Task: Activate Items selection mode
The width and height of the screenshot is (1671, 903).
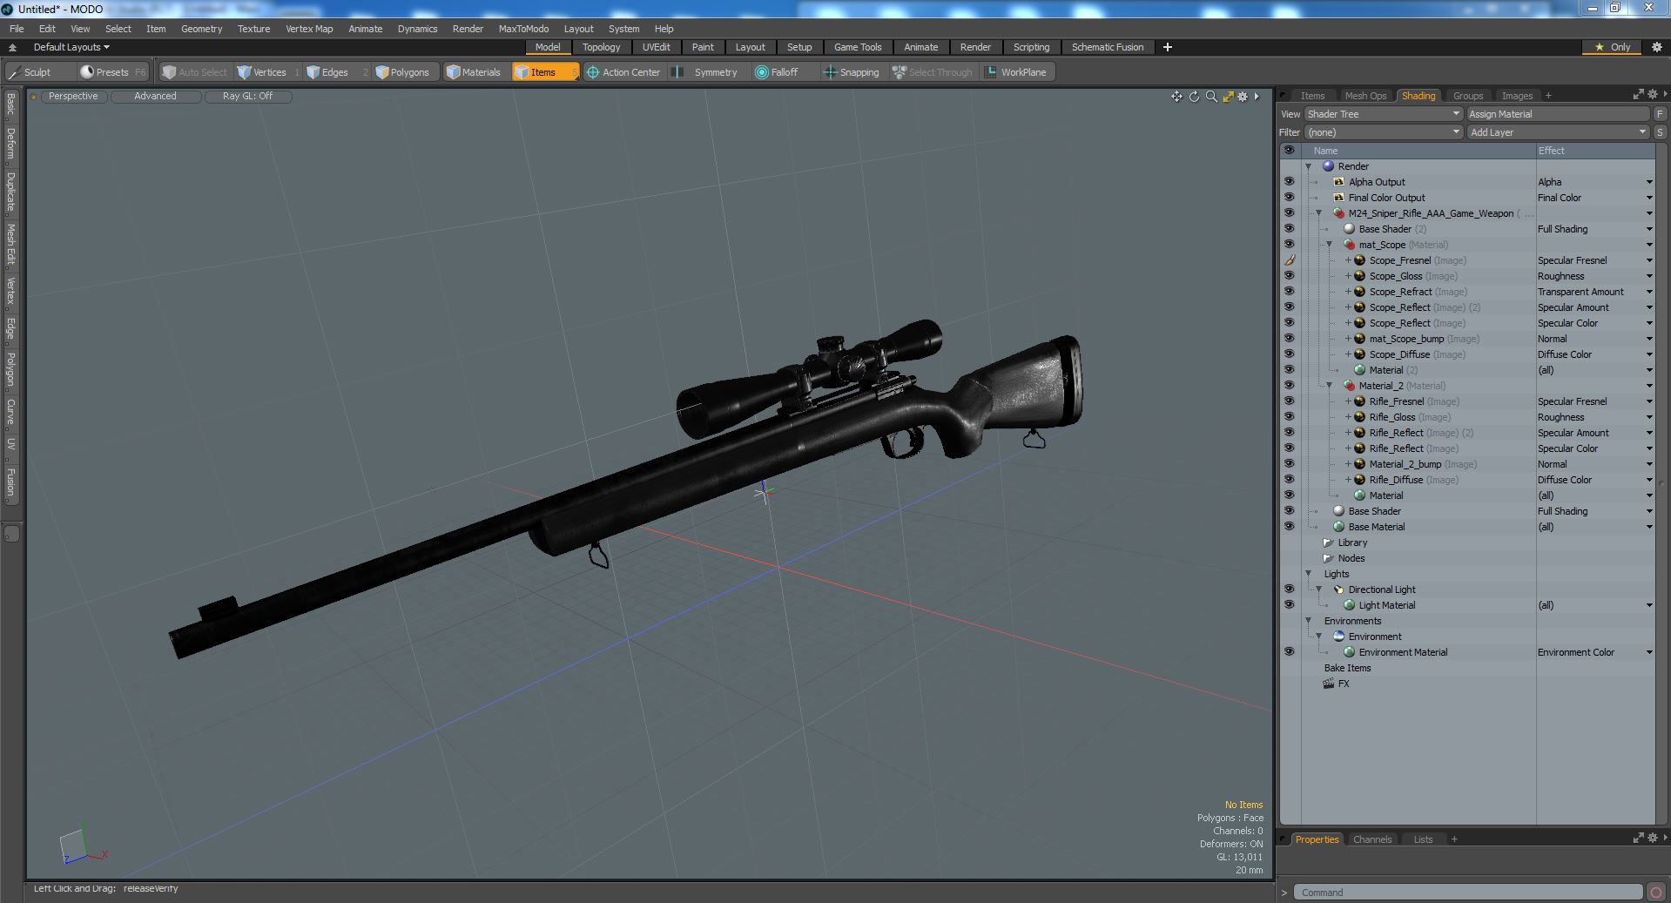Action: pyautogui.click(x=544, y=72)
